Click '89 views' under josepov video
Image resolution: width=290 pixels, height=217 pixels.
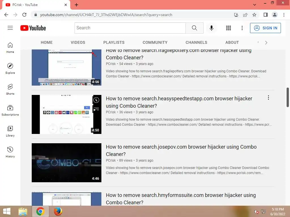point(126,160)
